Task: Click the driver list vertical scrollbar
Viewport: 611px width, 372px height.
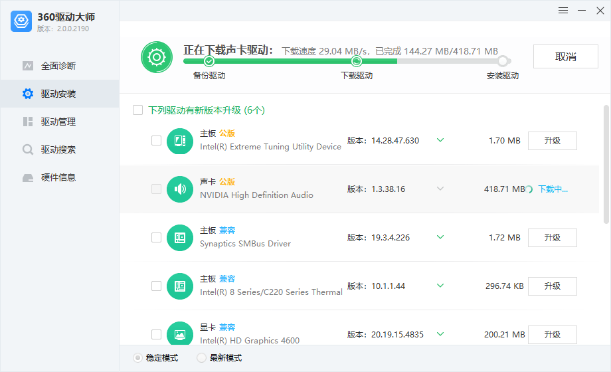Action: point(606,164)
